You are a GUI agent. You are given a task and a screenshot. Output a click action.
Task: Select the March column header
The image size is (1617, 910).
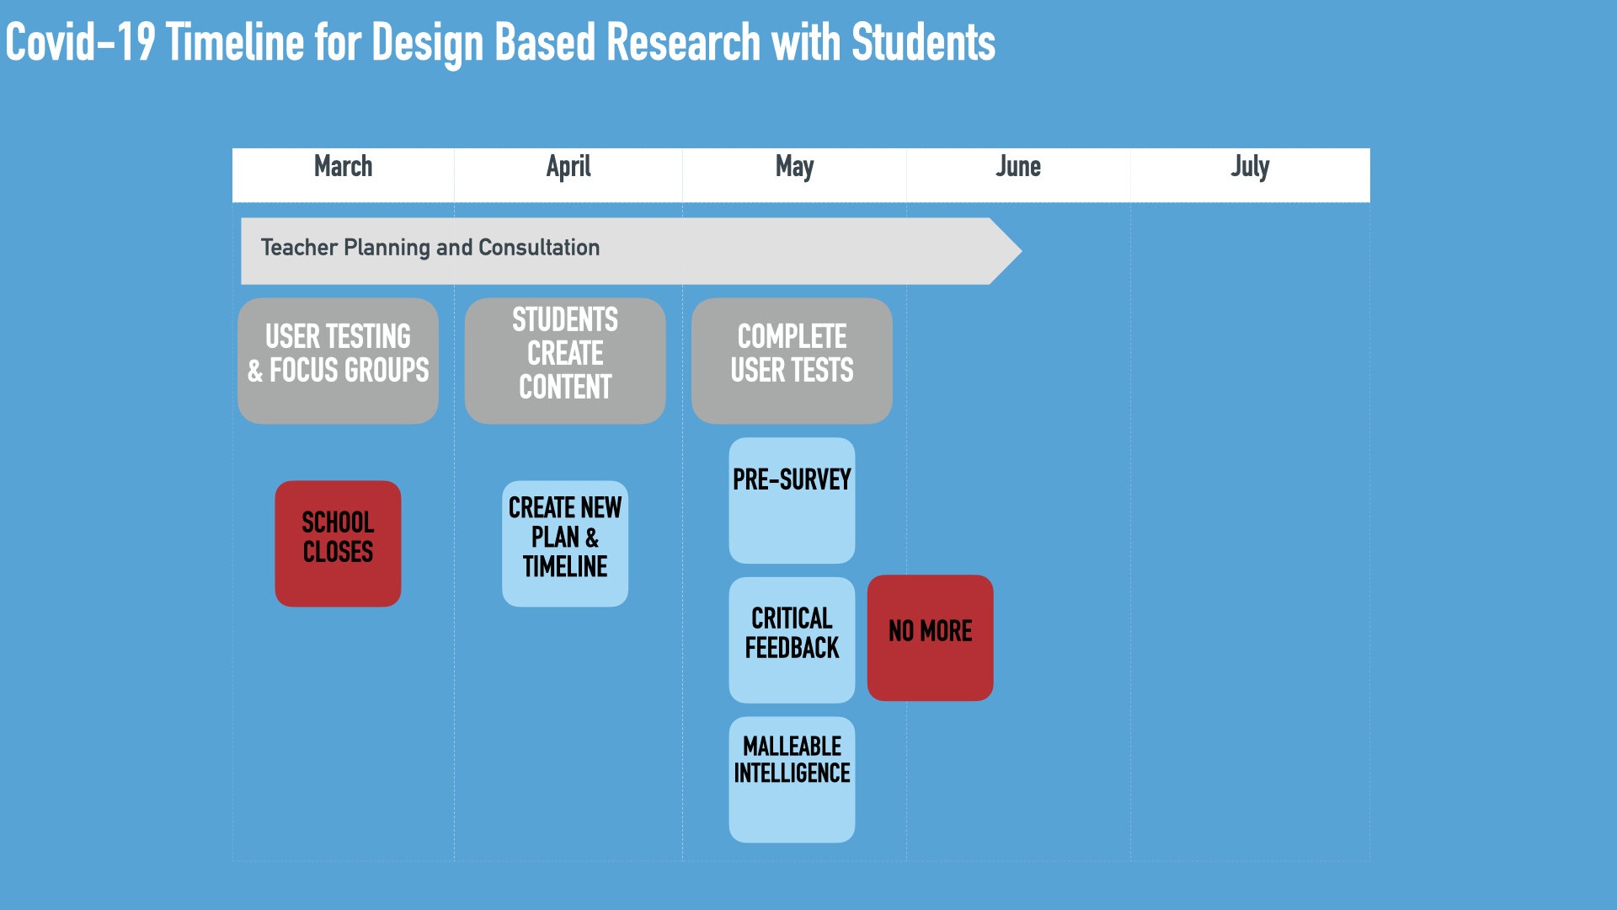(343, 174)
